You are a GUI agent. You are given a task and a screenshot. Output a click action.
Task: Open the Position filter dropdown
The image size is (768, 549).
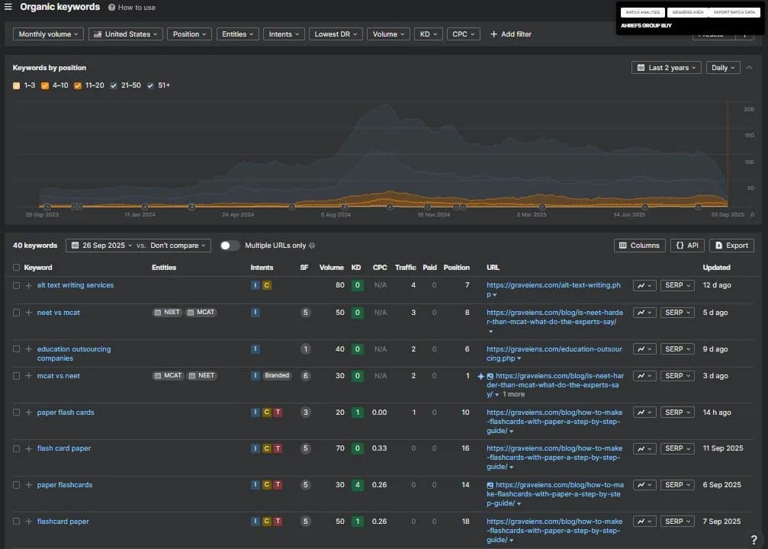(189, 34)
